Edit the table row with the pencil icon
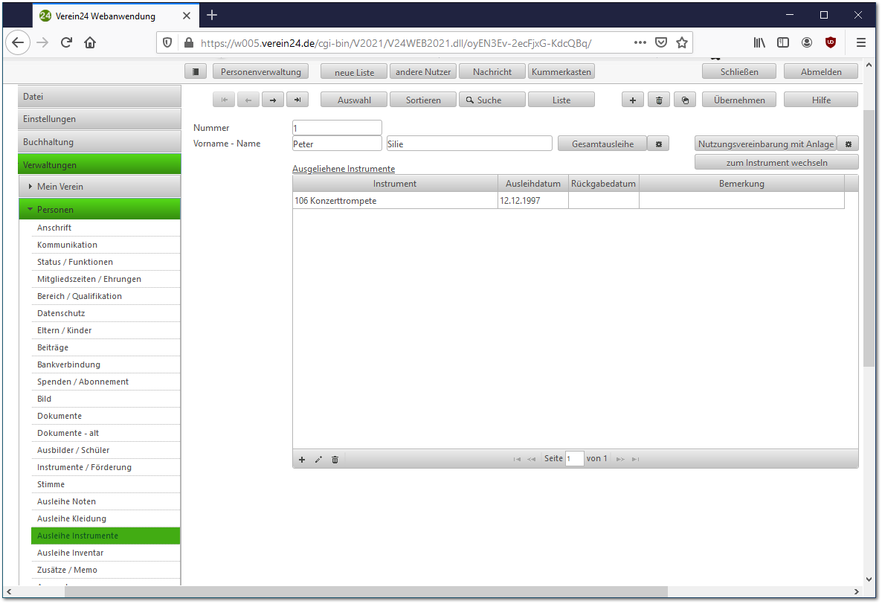 pos(318,460)
